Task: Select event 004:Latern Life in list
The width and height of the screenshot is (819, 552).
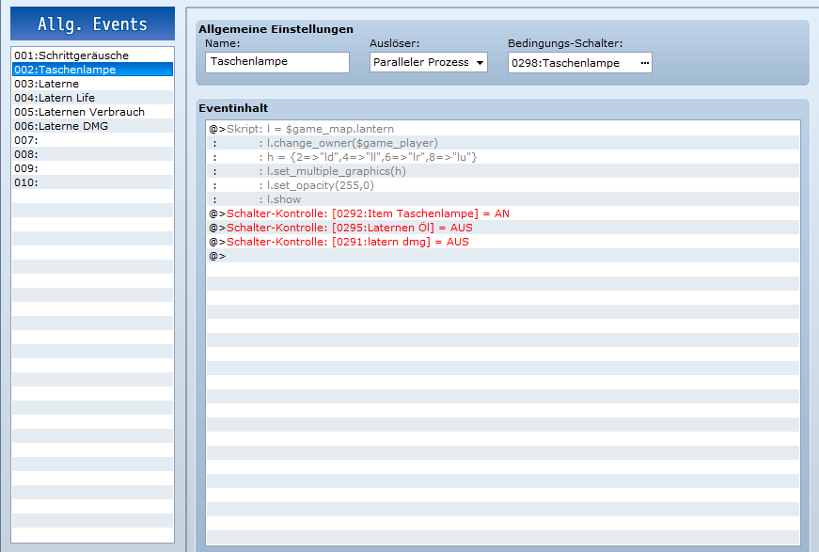Action: click(x=92, y=98)
